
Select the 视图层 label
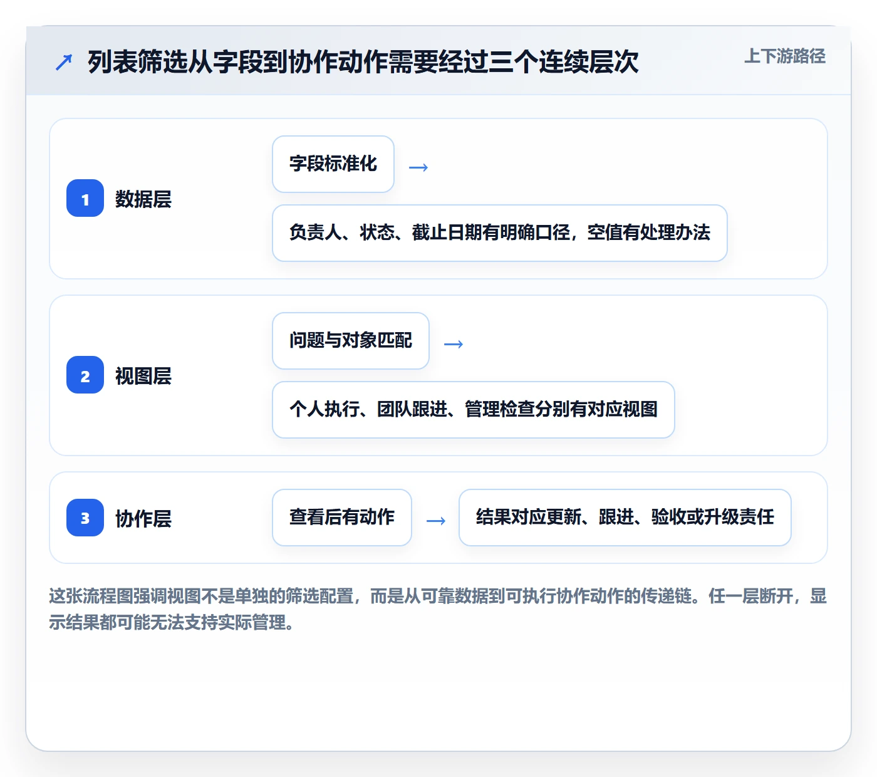click(143, 376)
